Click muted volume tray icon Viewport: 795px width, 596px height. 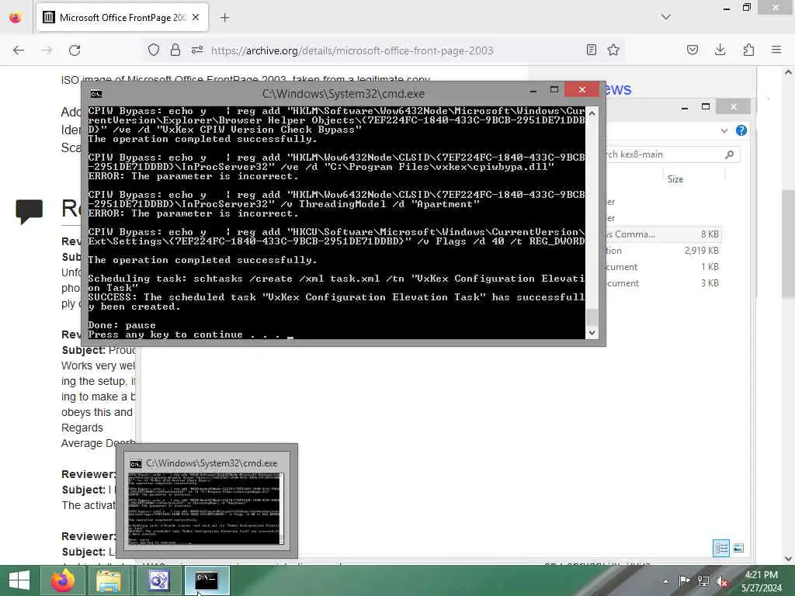click(x=722, y=581)
